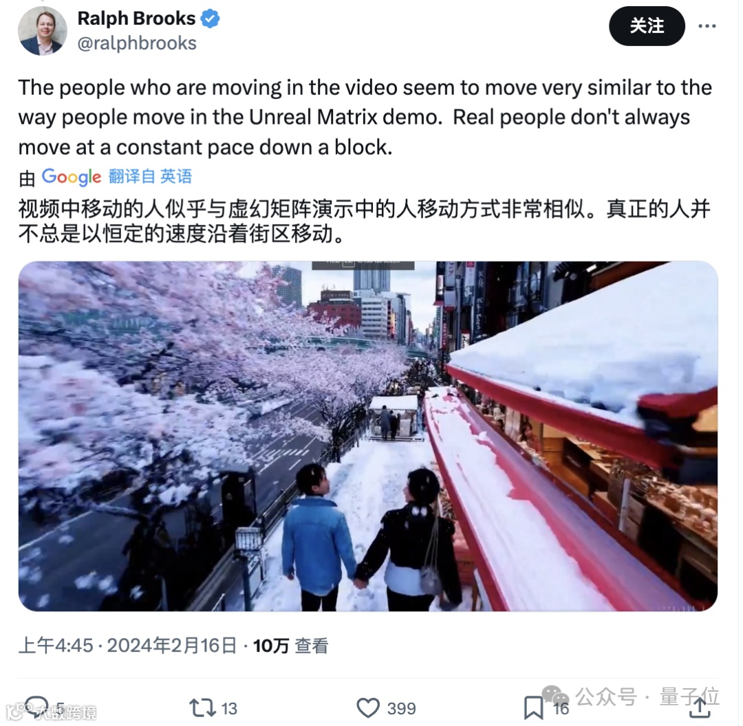Like the tweet with heart icon

(x=368, y=709)
